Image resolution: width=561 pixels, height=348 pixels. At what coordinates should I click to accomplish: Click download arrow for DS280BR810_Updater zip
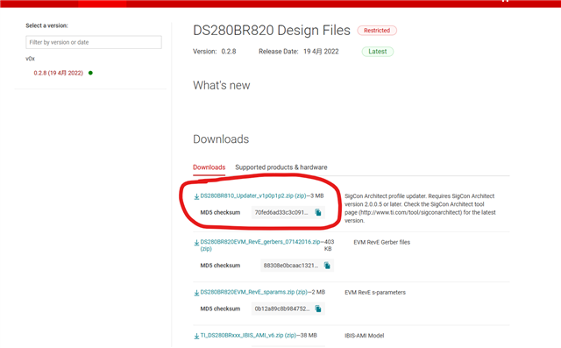click(196, 196)
